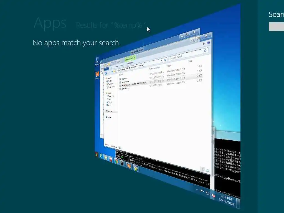The image size is (284, 213).
Task: Click the magnifier icon in the Explorer search box
Action: pos(205,51)
